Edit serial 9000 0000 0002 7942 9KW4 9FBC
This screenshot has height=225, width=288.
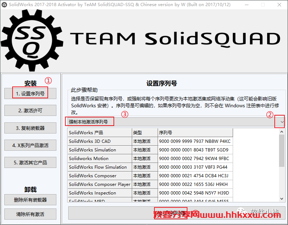tap(195, 158)
